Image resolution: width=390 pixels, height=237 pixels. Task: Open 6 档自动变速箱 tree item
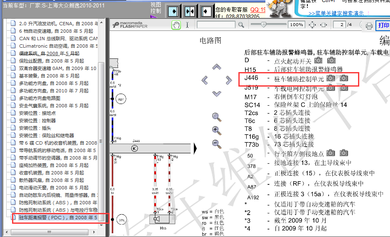(x=56, y=31)
